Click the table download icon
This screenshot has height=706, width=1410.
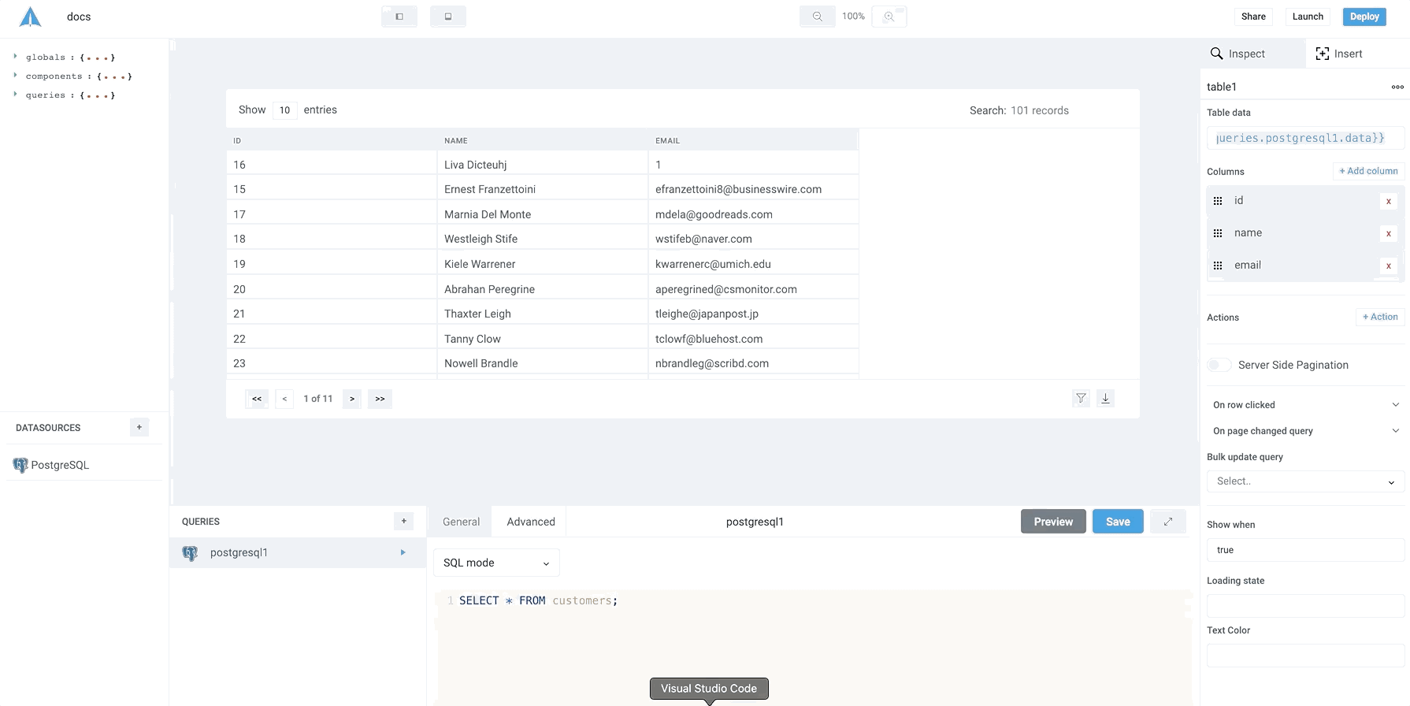tap(1105, 399)
